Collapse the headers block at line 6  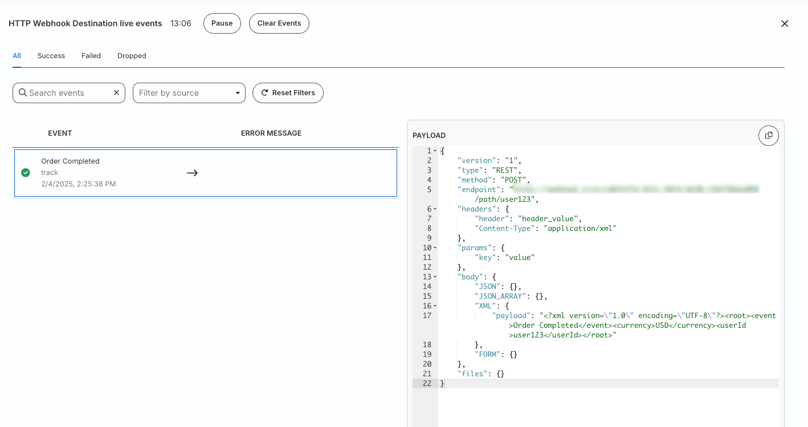pyautogui.click(x=435, y=209)
